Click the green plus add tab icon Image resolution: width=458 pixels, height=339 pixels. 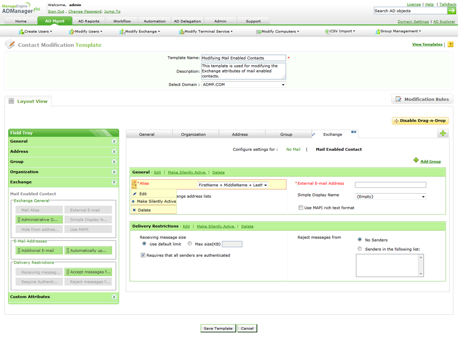click(x=443, y=134)
